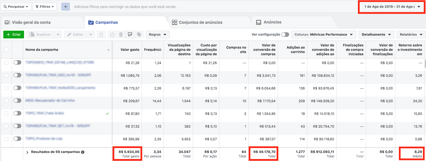Toggle the Ver configuração switch
Image resolution: width=426 pixels, height=161 pixels.
point(285,35)
